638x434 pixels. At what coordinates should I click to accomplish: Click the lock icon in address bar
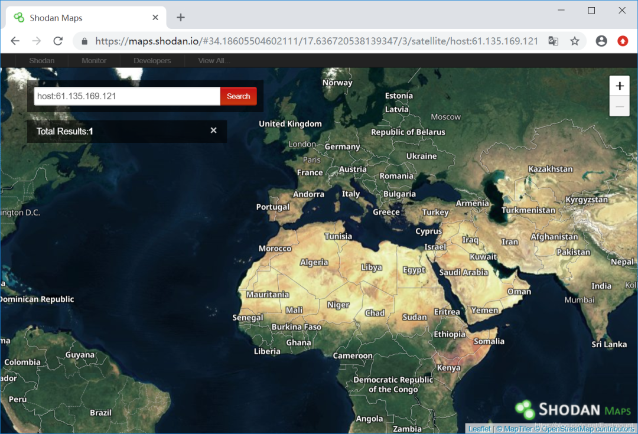point(84,41)
